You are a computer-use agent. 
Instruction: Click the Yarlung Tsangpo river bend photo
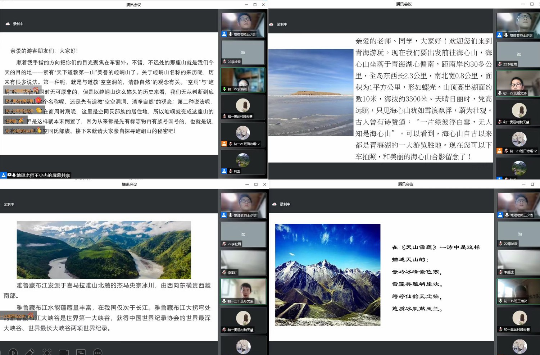[104, 250]
